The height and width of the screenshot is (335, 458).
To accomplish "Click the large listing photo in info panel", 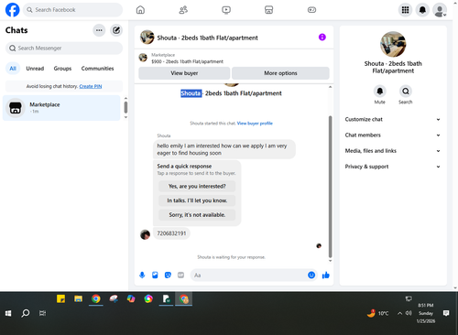I will point(393,44).
